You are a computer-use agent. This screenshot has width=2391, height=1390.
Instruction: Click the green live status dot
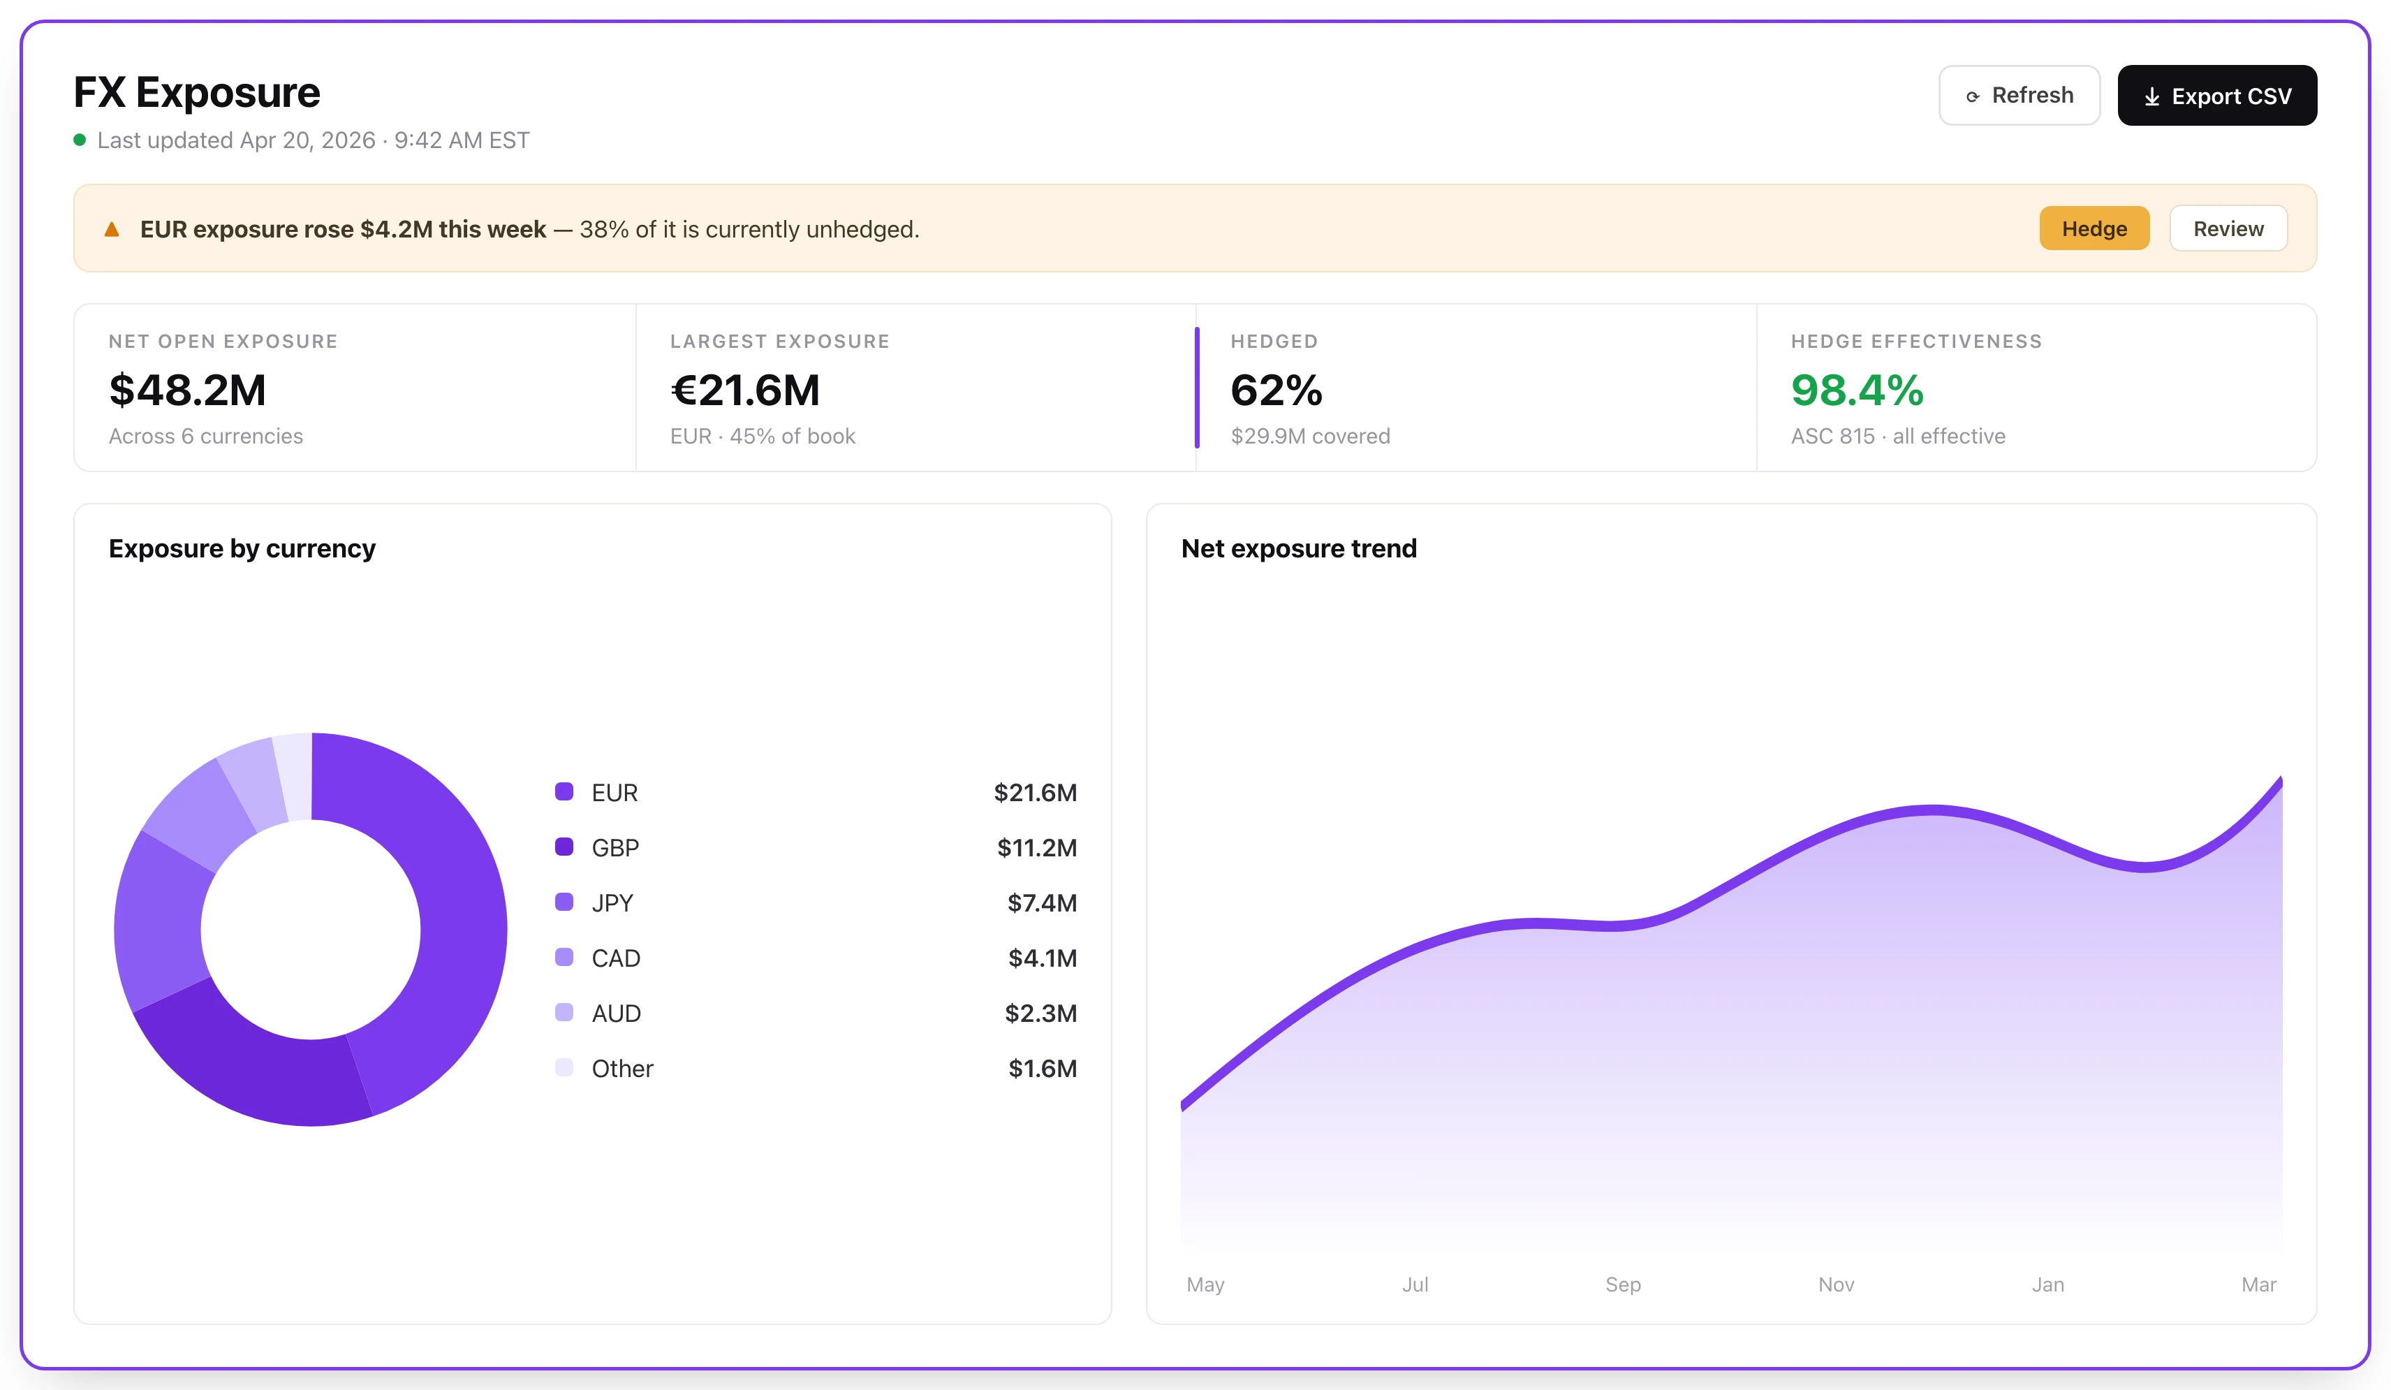pyautogui.click(x=80, y=140)
